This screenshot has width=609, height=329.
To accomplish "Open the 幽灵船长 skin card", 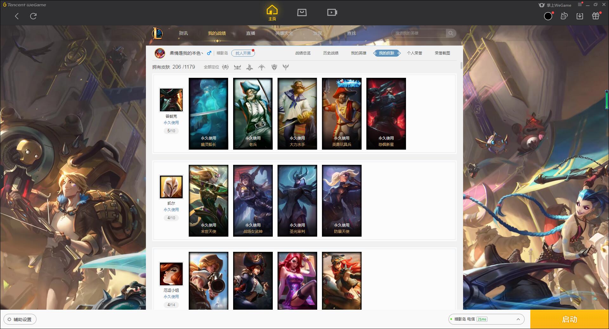I will 208,114.
